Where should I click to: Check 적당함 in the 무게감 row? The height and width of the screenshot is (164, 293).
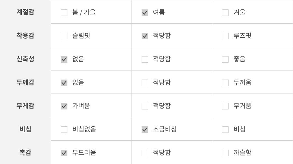[x=145, y=106]
